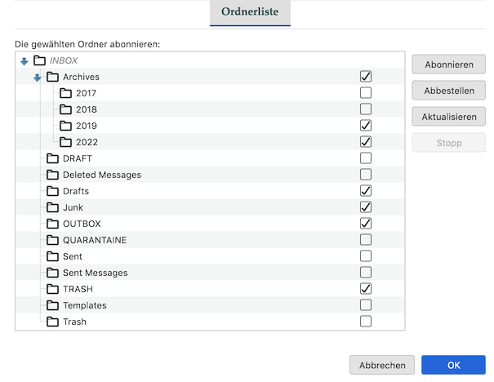Click the Junk folder icon

tap(52, 207)
